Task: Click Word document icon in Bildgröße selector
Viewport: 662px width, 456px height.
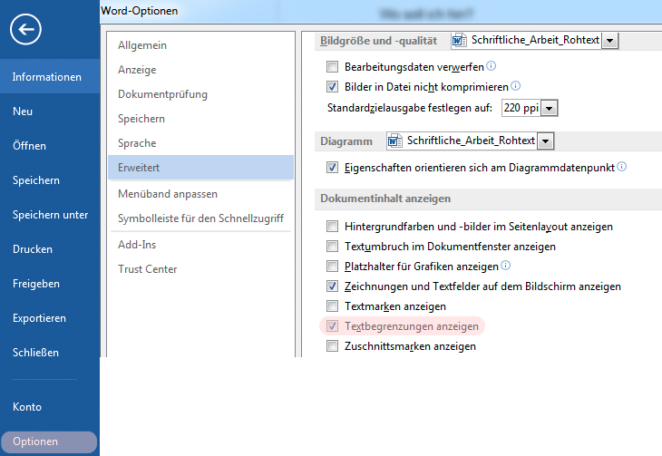Action: click(x=459, y=41)
